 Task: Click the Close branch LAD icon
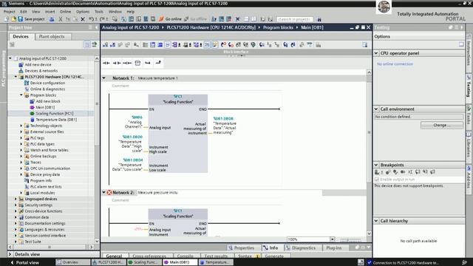(x=158, y=63)
